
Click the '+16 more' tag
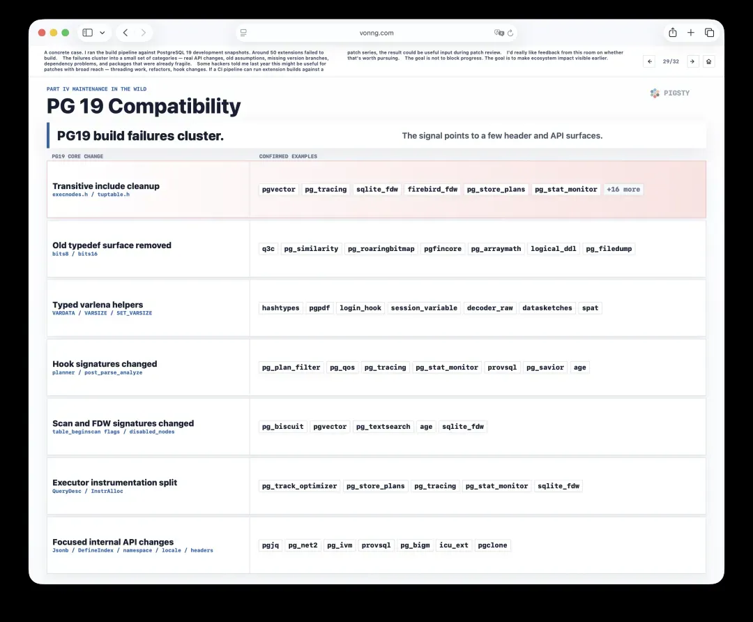(623, 189)
